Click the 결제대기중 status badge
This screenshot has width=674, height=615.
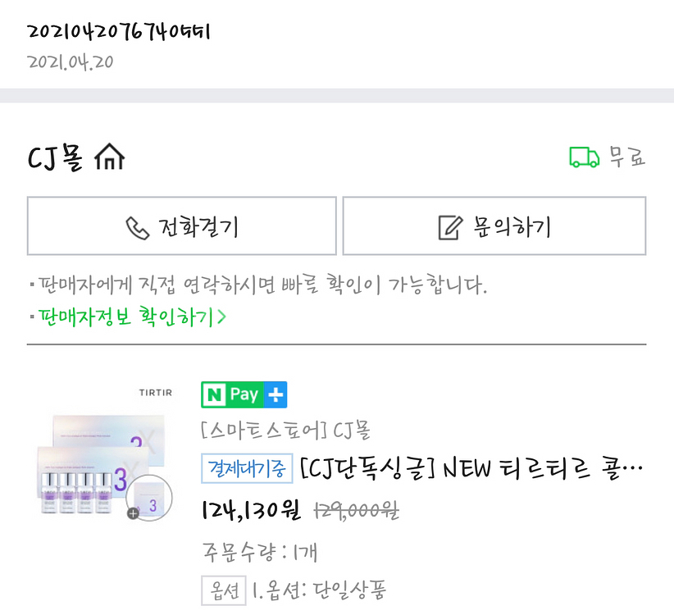(x=247, y=468)
